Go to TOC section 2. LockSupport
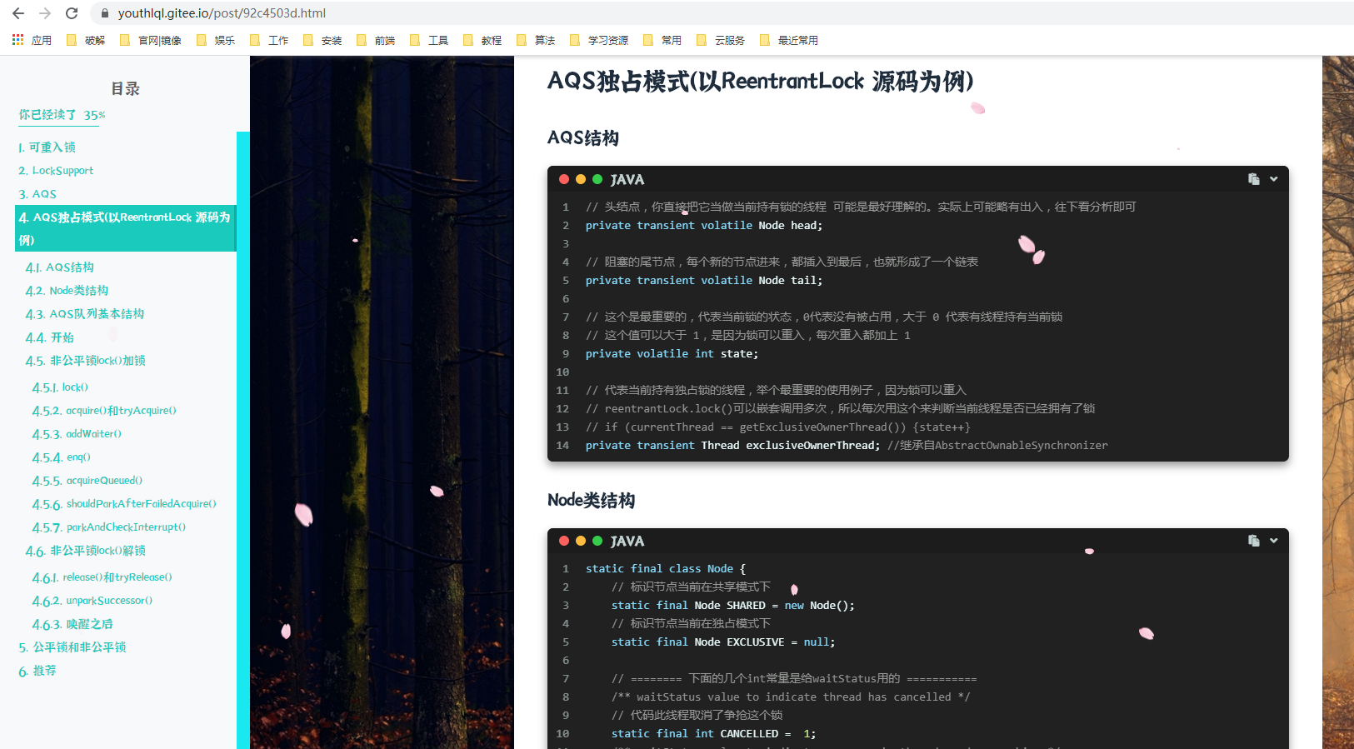The width and height of the screenshot is (1354, 749). [x=56, y=171]
